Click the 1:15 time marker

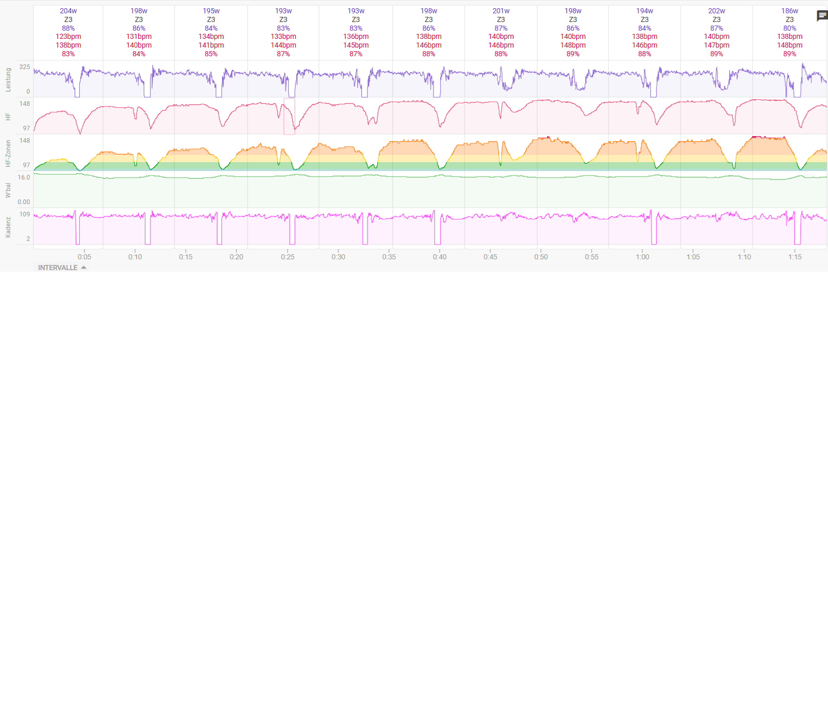click(x=795, y=257)
